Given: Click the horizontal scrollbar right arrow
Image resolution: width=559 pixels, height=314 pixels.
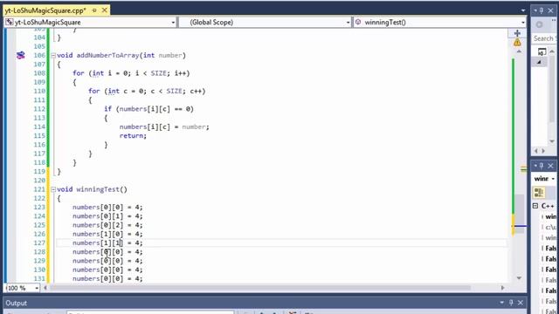Looking at the screenshot, I should click(x=503, y=288).
